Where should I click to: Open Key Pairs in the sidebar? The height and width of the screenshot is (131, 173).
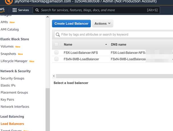point(7,100)
